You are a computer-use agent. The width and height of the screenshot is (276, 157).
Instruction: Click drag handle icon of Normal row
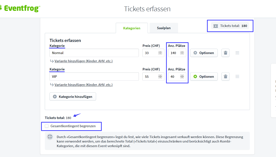(237, 53)
